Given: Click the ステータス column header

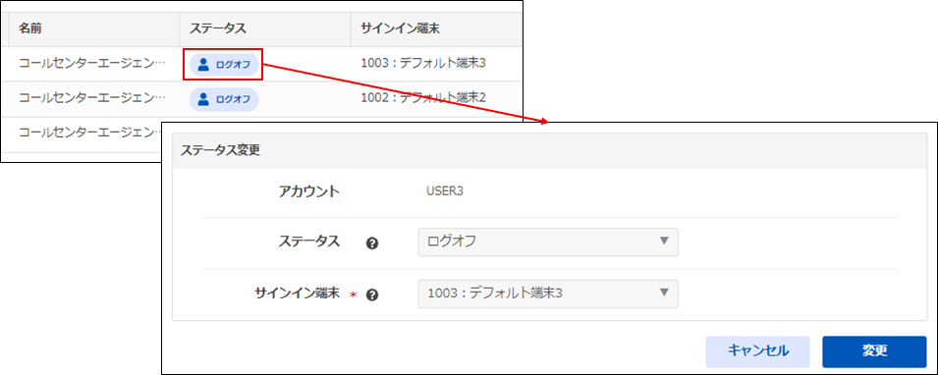Looking at the screenshot, I should point(218,28).
